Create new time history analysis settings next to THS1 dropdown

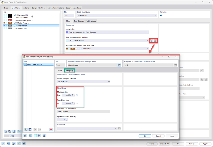pos(151,41)
